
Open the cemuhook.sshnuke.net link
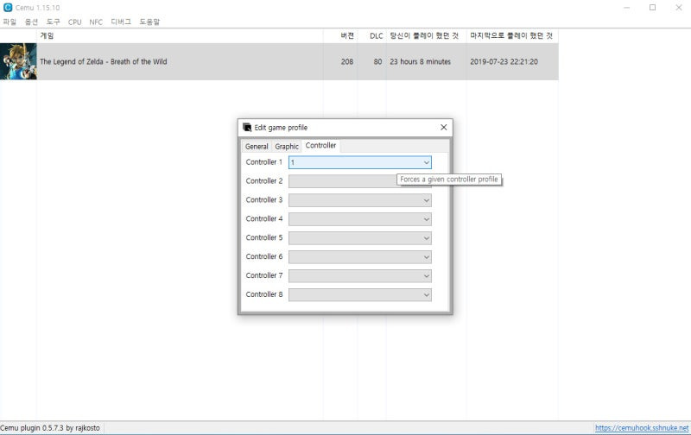642,427
